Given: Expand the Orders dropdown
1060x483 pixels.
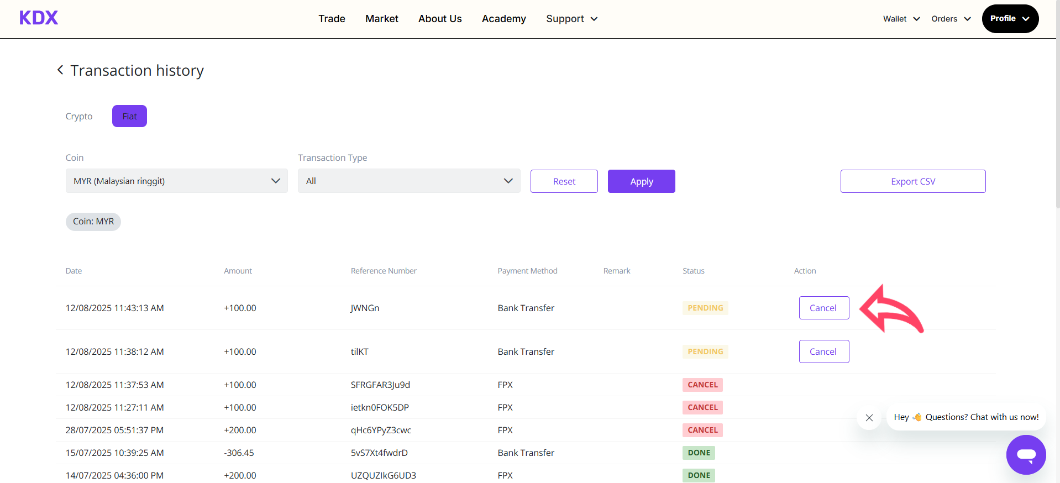Looking at the screenshot, I should point(951,19).
